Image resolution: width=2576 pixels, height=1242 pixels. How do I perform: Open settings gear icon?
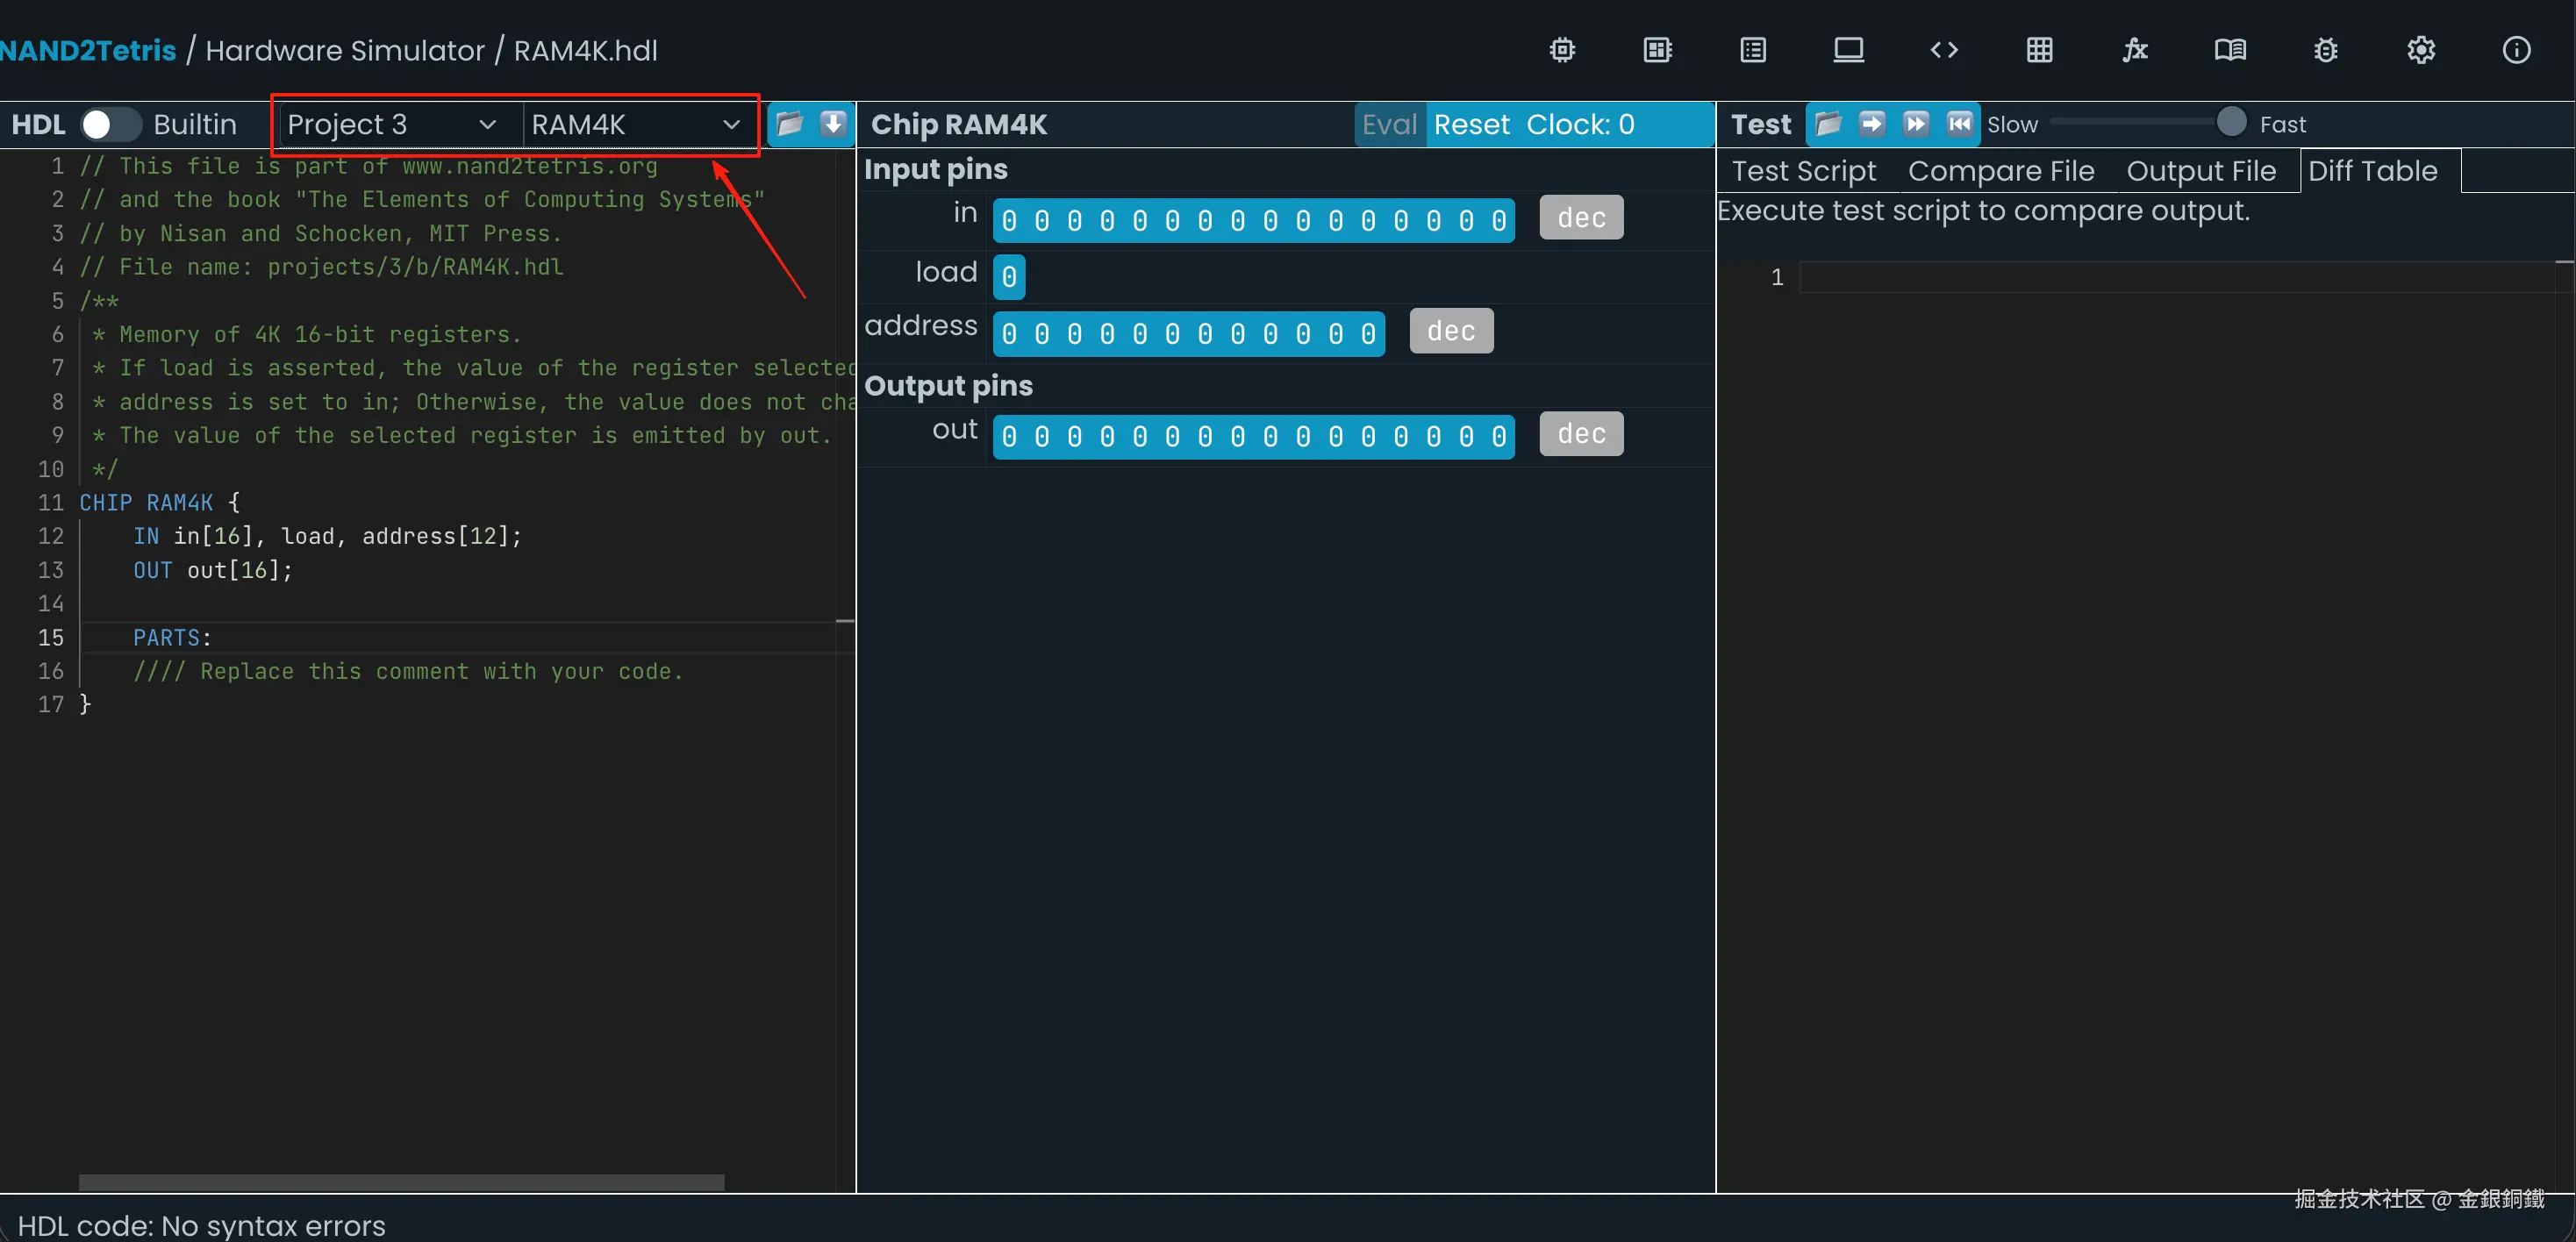tap(2421, 50)
